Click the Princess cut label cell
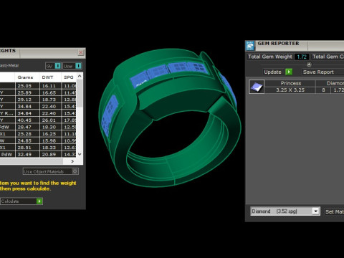This screenshot has height=258, width=344. 290,83
